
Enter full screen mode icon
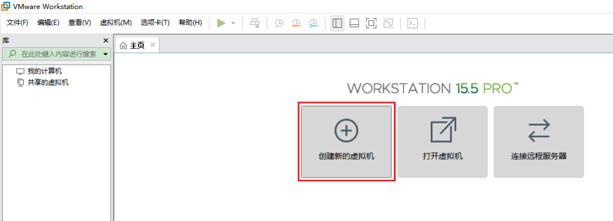371,23
